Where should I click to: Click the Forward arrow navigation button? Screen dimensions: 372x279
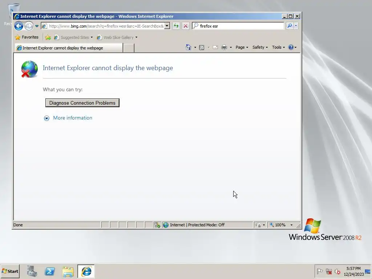tap(29, 26)
